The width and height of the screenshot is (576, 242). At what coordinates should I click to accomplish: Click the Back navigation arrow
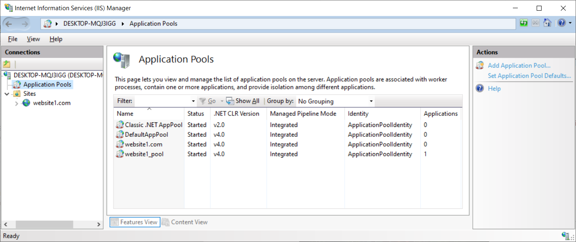(9, 24)
